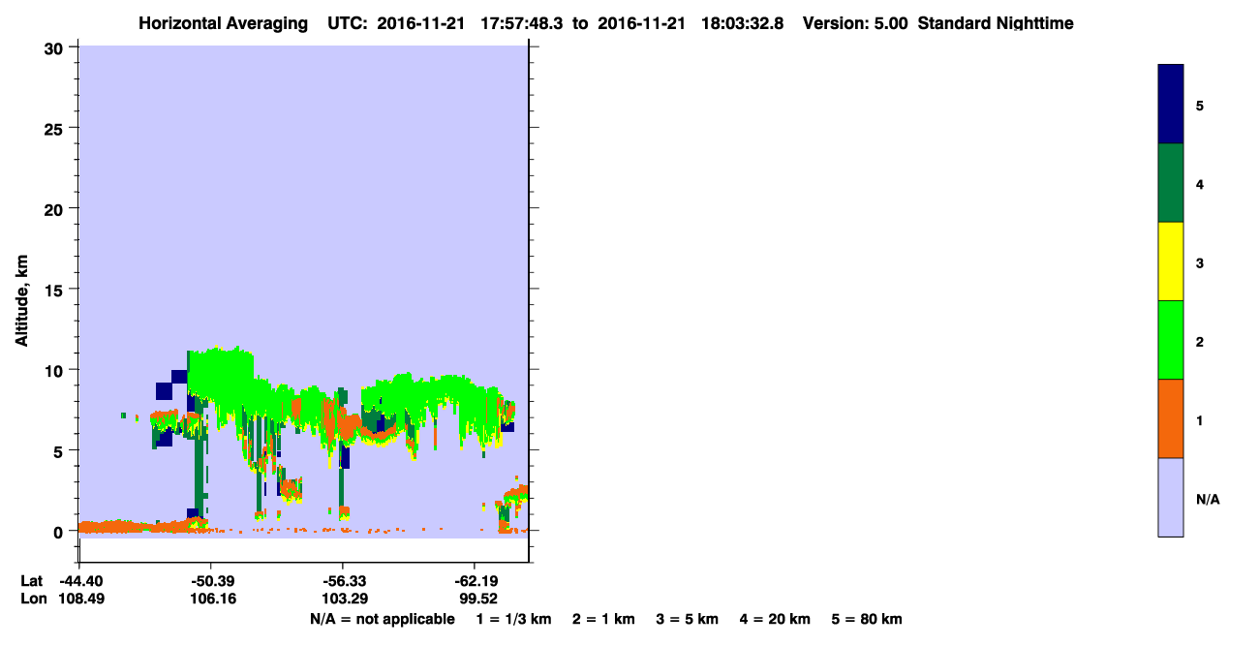Click the bright green color bar segment 2
The width and height of the screenshot is (1259, 646).
coord(1171,340)
